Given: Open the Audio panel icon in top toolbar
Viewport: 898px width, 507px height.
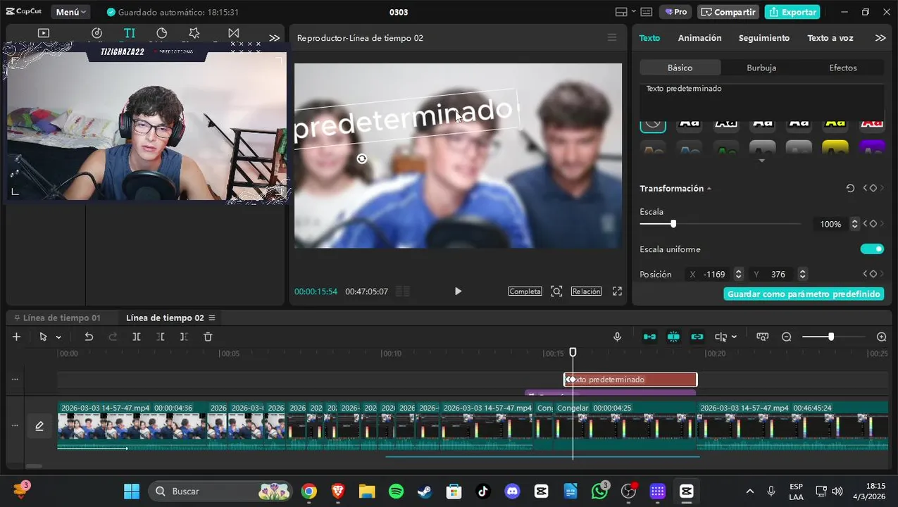Looking at the screenshot, I should pyautogui.click(x=96, y=33).
